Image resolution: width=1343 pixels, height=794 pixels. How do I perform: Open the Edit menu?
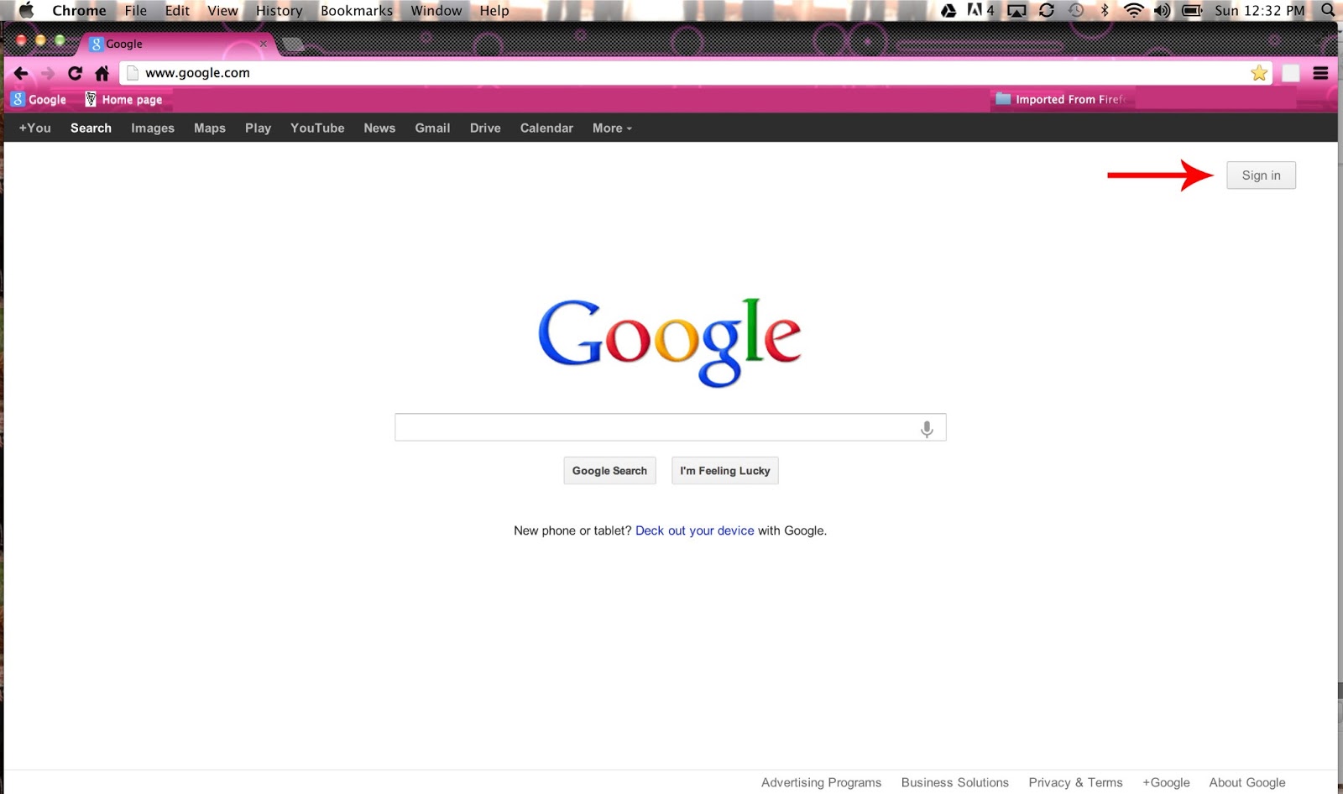pyautogui.click(x=177, y=10)
